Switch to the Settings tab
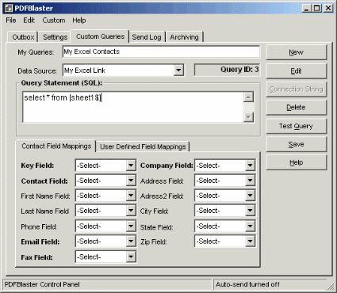The height and width of the screenshot is (293, 337). tap(55, 37)
